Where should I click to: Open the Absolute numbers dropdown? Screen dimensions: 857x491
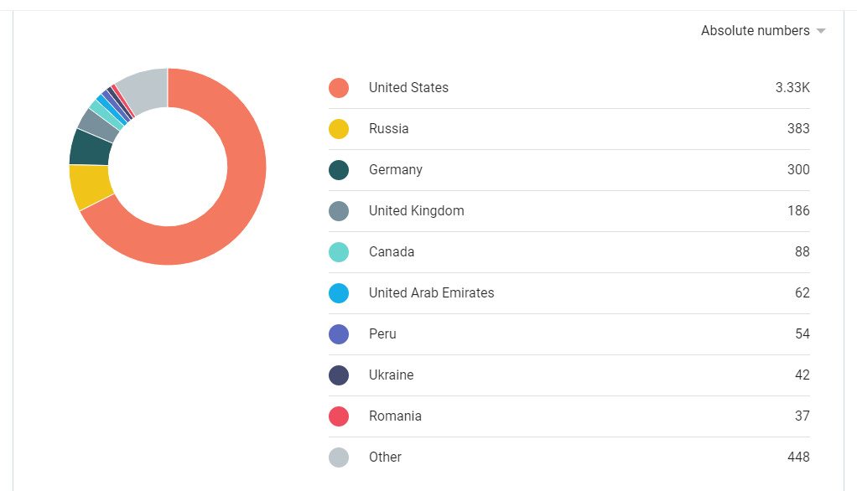tap(763, 31)
